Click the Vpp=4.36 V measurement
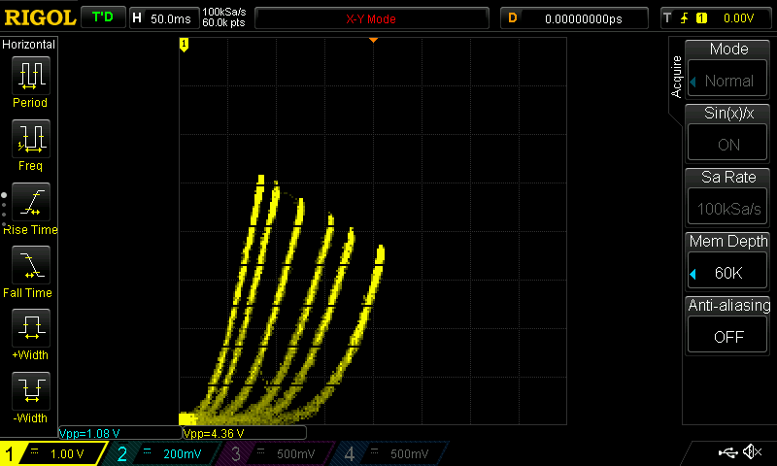777x466 pixels. click(214, 433)
